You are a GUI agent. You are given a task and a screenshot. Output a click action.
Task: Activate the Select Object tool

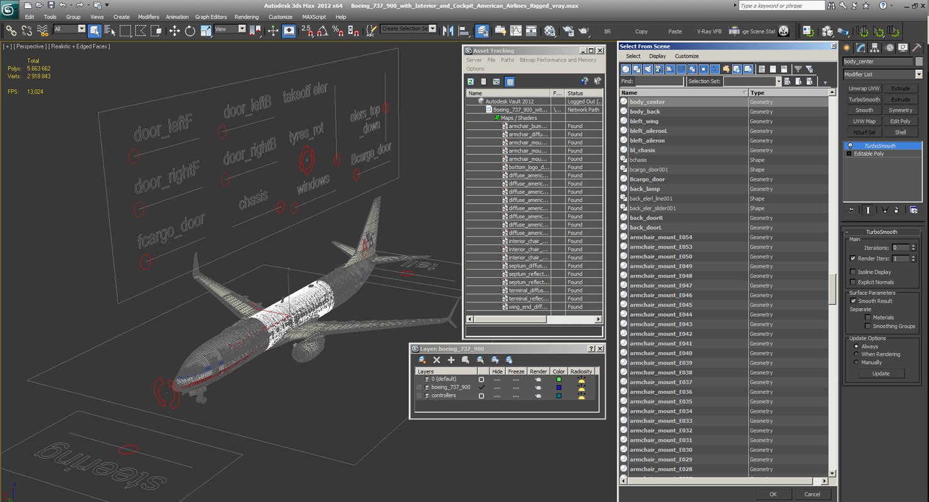pyautogui.click(x=94, y=30)
